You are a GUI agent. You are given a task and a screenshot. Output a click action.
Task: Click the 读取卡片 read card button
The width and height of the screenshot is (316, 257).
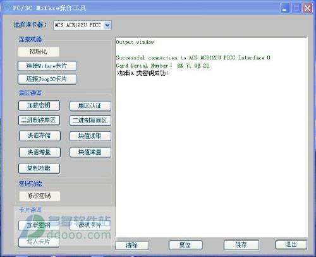coord(90,225)
